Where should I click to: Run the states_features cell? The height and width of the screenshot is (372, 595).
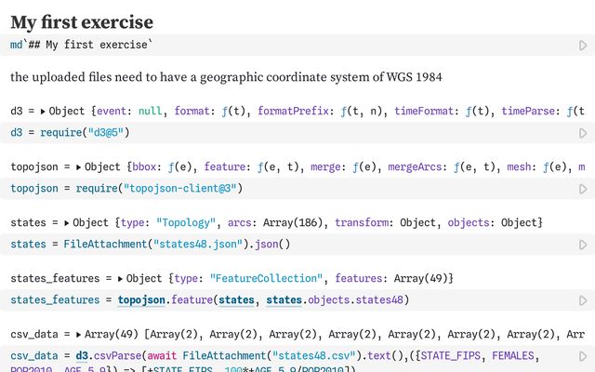(x=583, y=300)
